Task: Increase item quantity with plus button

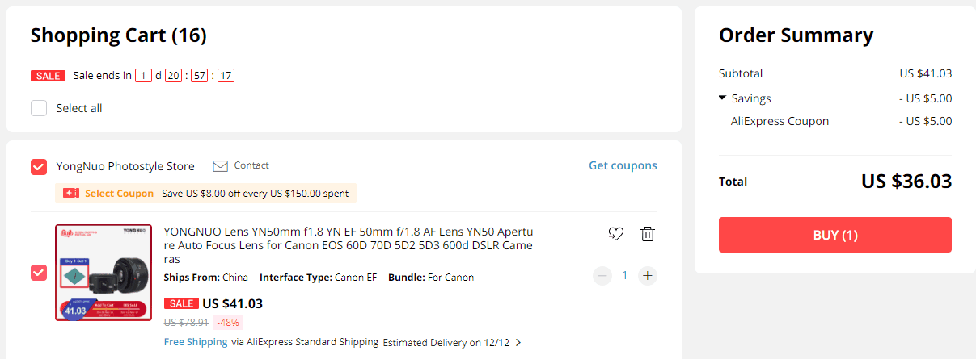Action: tap(647, 276)
